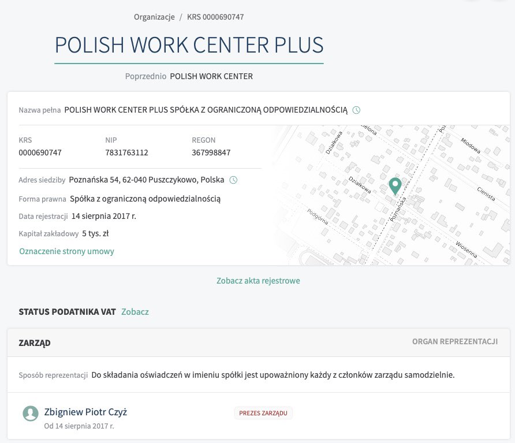Screen dimensions: 515x443
Task: Select KRS number 0000690747 value
Action: pos(40,152)
